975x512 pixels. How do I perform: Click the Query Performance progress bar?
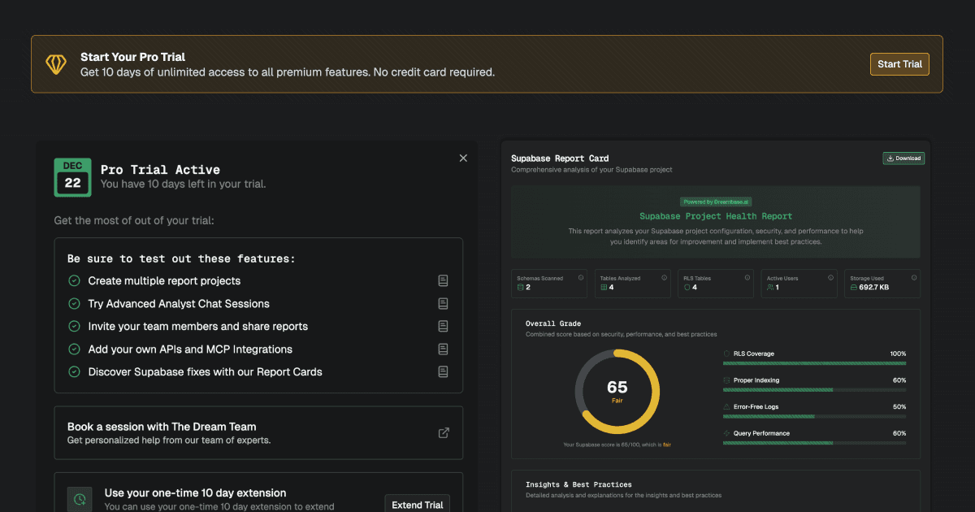[x=814, y=443]
